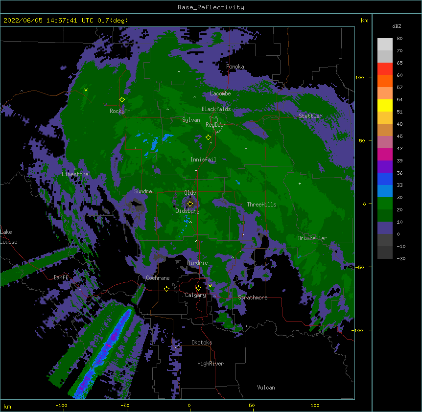The image size is (422, 412).
Task: Click the 100 tick on the right axis
Action: pyautogui.click(x=359, y=77)
